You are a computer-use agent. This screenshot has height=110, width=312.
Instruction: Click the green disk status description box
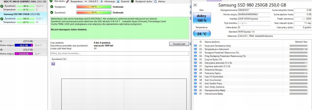(119, 28)
